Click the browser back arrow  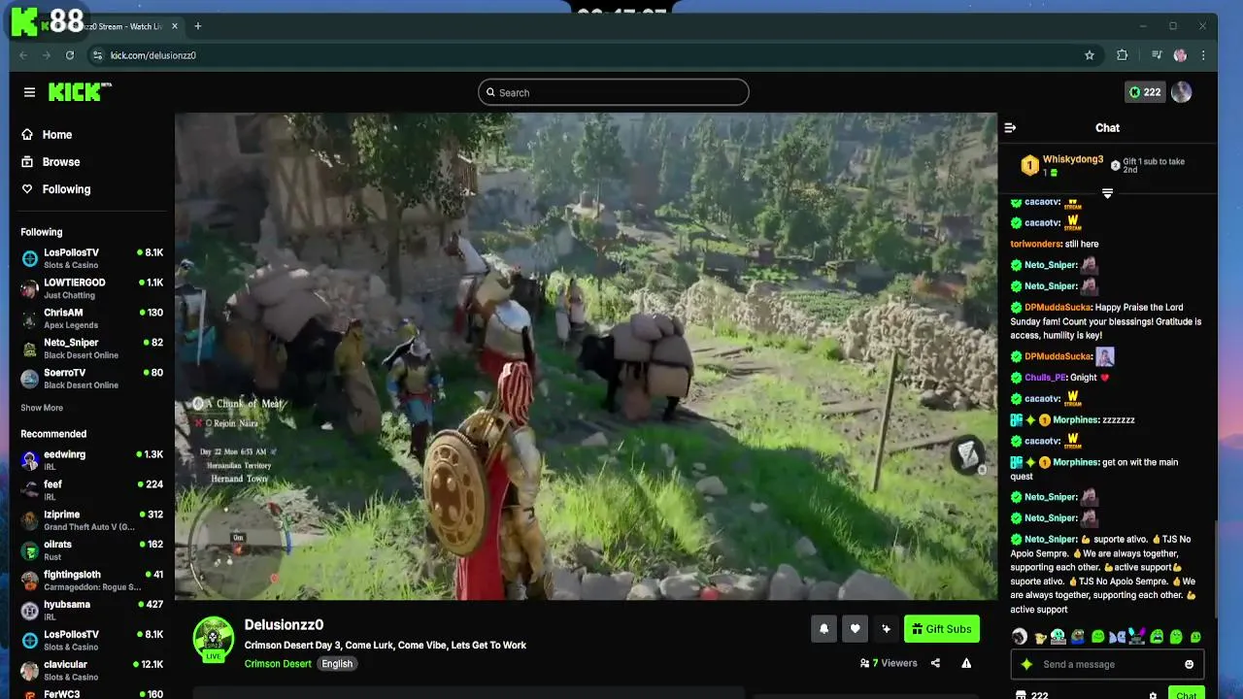[23, 55]
